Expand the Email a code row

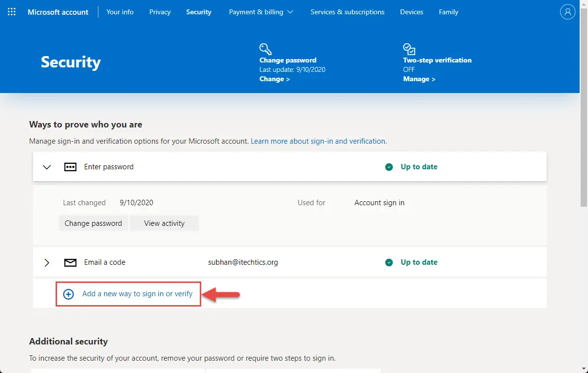(x=47, y=262)
